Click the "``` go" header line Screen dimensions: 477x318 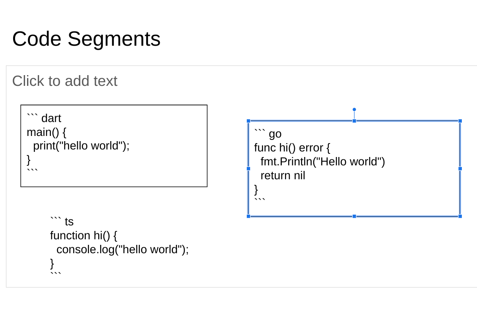click(268, 134)
